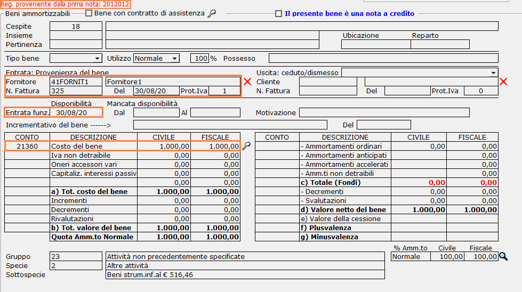Click the Ubicazione field
522x292 pixels.
pos(376,44)
